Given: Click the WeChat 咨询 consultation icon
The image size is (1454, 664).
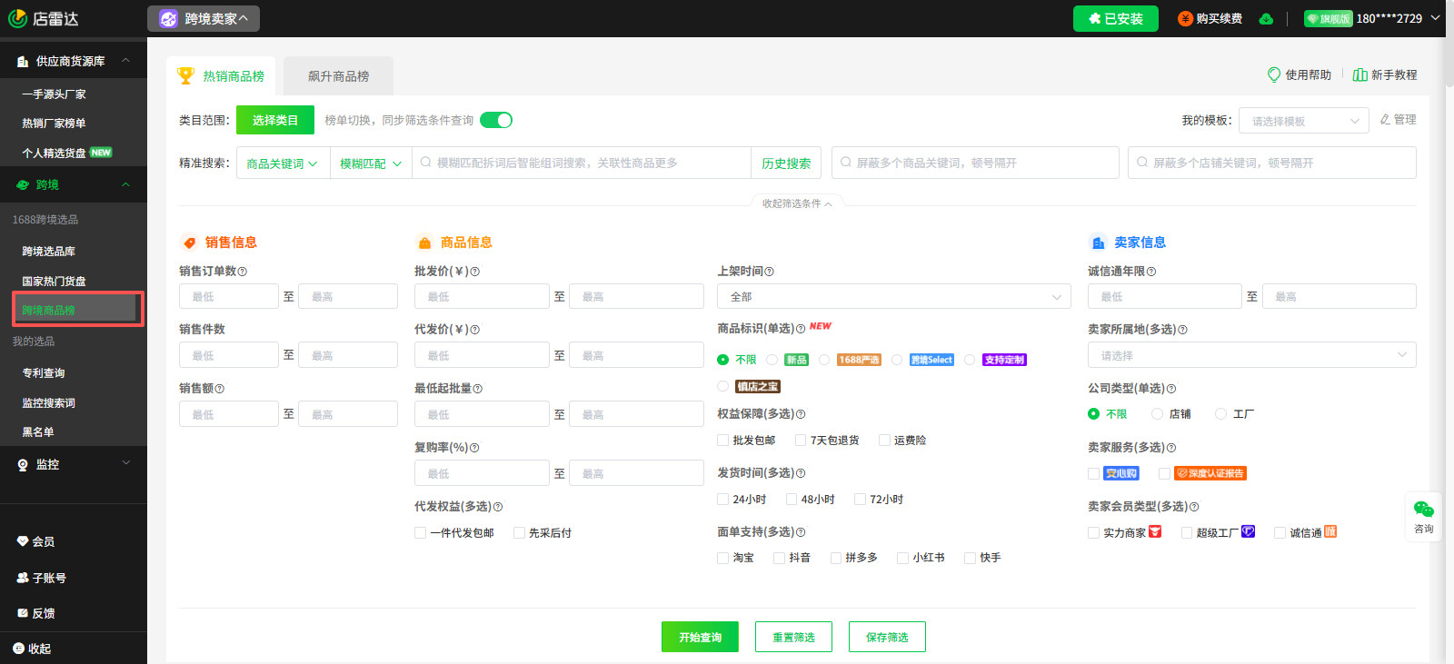Looking at the screenshot, I should coord(1423,510).
